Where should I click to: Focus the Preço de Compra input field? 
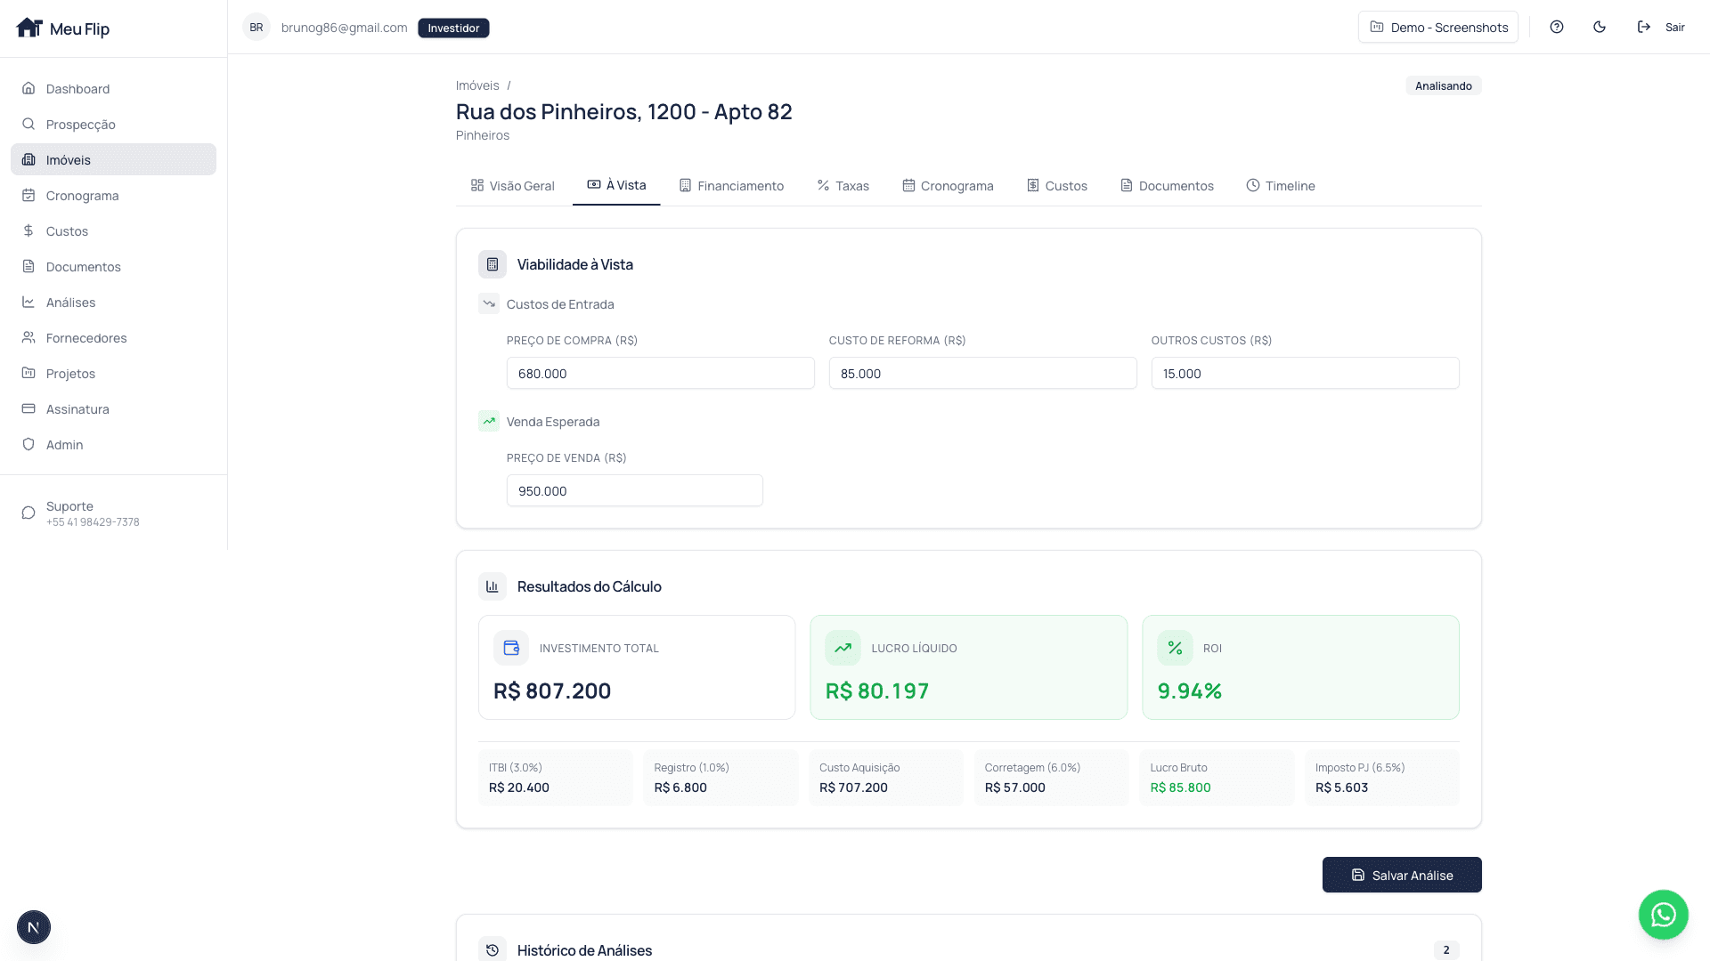(x=660, y=374)
